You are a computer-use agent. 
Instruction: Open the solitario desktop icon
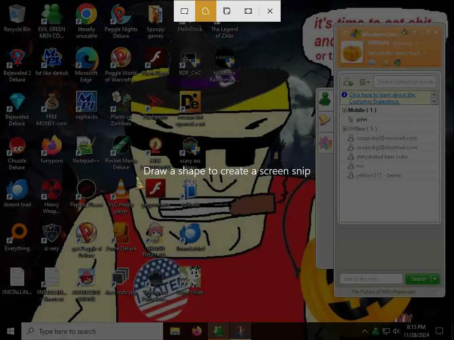point(190,193)
